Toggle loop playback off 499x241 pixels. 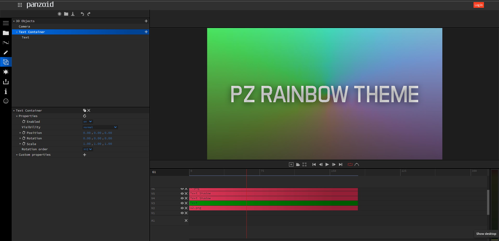pyautogui.click(x=350, y=164)
